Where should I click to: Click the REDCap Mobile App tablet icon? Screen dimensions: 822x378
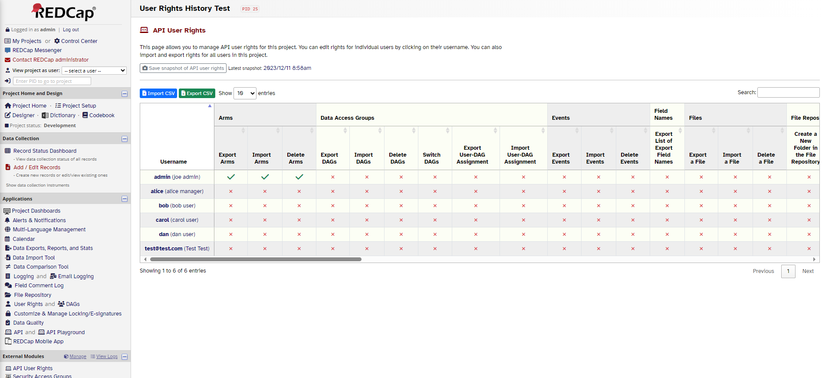click(8, 342)
